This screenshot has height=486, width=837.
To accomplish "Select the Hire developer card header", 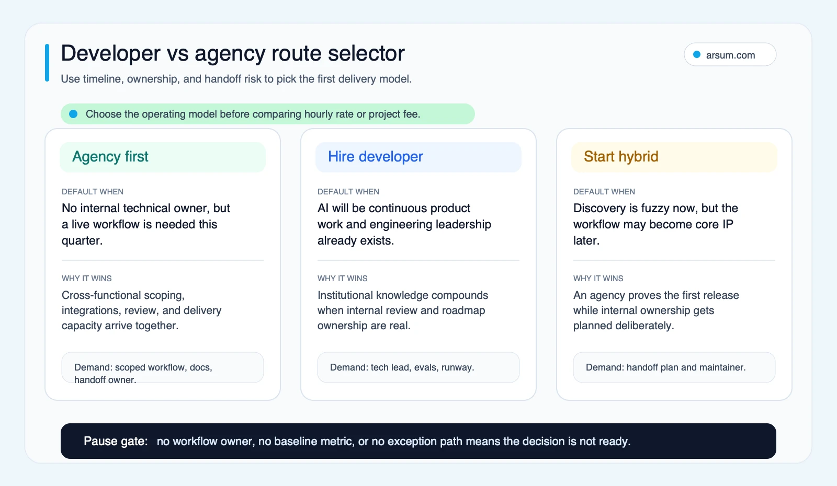I will pyautogui.click(x=418, y=157).
